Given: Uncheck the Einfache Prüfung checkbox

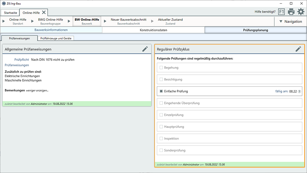Looking at the screenshot, I should click(161, 91).
